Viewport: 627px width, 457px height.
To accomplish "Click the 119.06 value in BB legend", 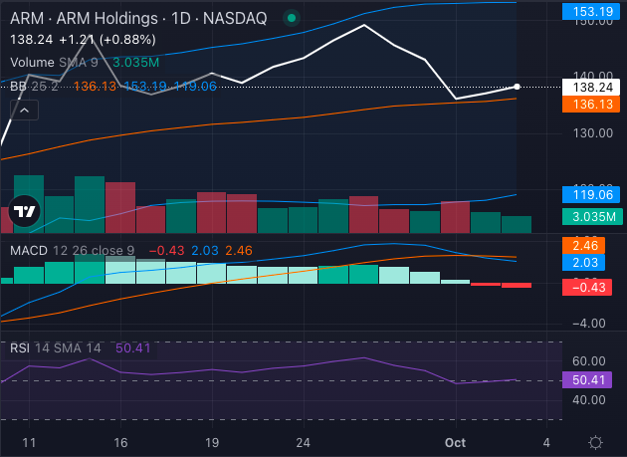I will [x=195, y=86].
